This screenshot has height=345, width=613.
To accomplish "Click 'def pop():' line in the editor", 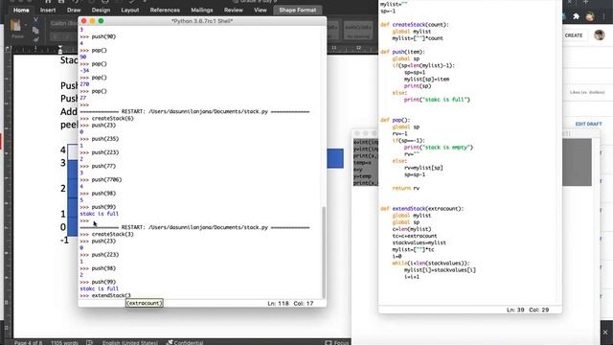I will point(396,120).
